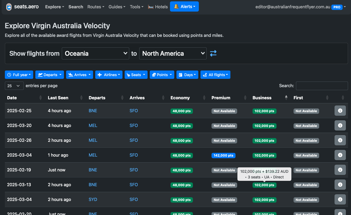The width and height of the screenshot is (351, 215).
Task: Click BNE link in the 2025-02-25 row
Action: click(93, 111)
